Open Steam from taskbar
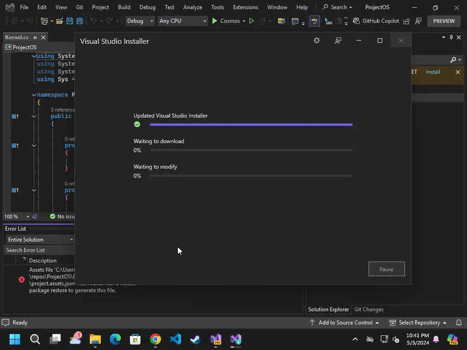Viewport: 467px width, 350px height. 195,339
